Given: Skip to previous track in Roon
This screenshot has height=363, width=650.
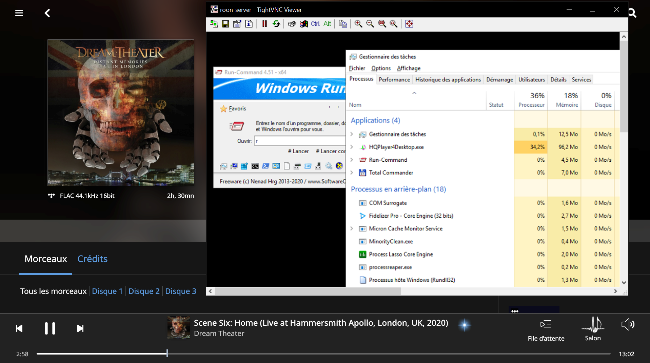Looking at the screenshot, I should point(19,328).
